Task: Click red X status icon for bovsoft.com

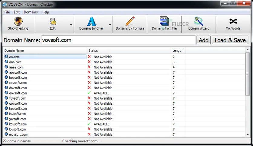Action: coord(89,77)
